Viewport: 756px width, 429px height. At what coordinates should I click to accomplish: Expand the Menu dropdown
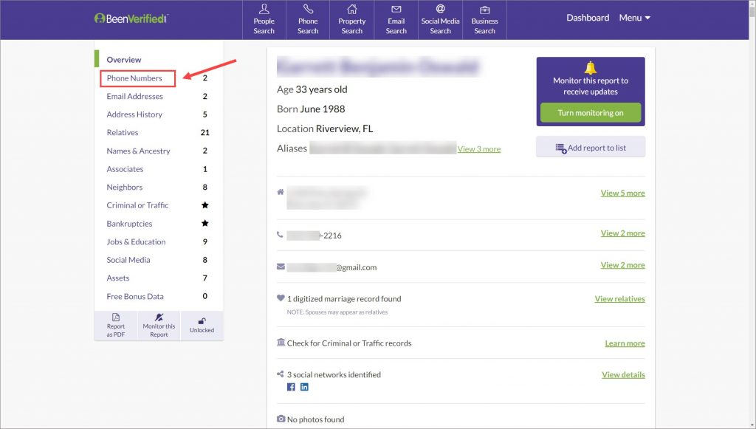634,18
